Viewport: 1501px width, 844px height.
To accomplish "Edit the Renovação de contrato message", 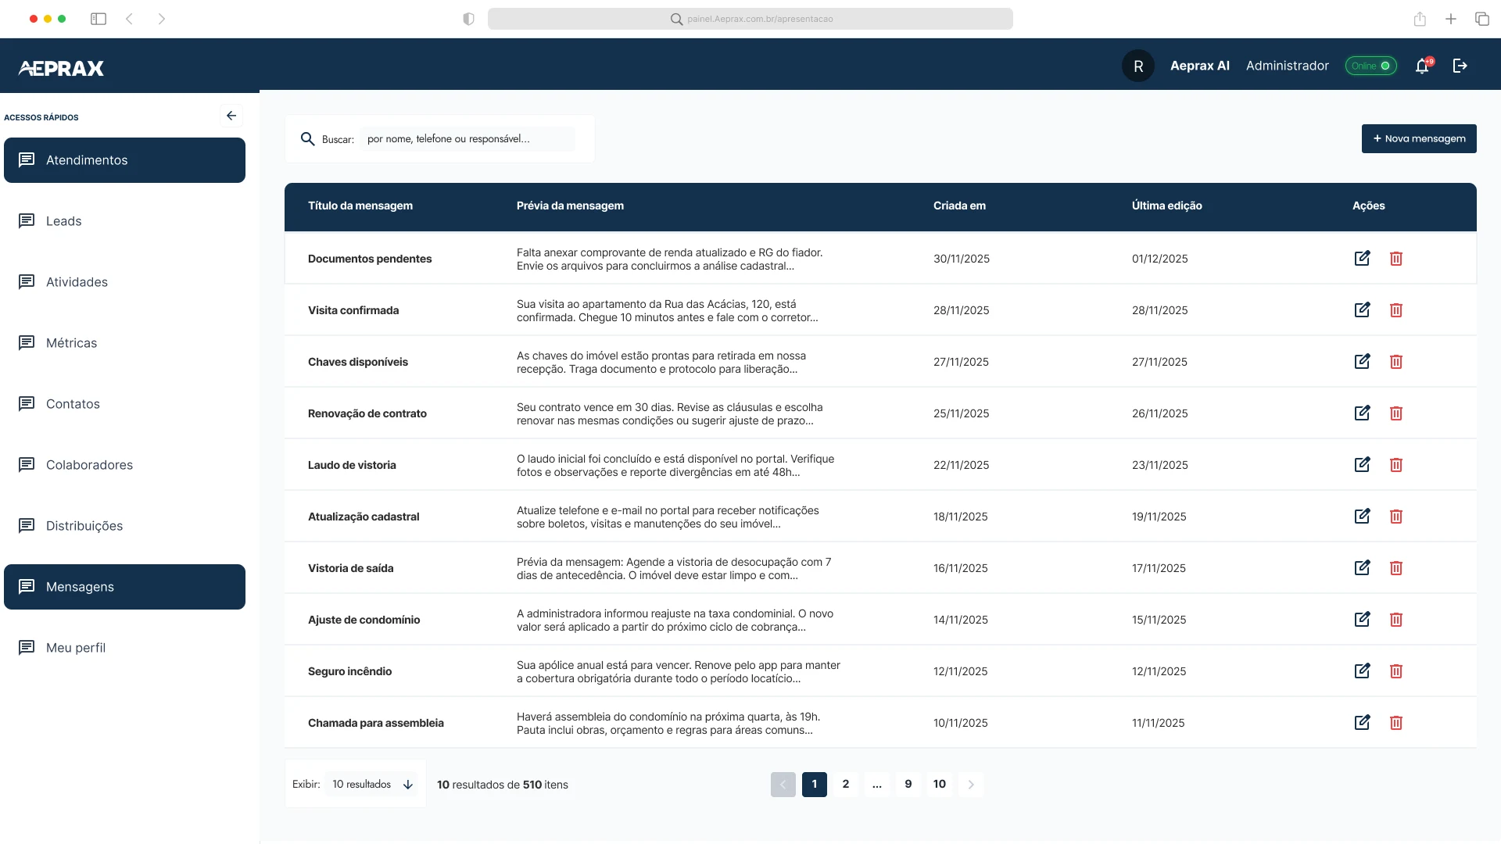I will click(1362, 413).
